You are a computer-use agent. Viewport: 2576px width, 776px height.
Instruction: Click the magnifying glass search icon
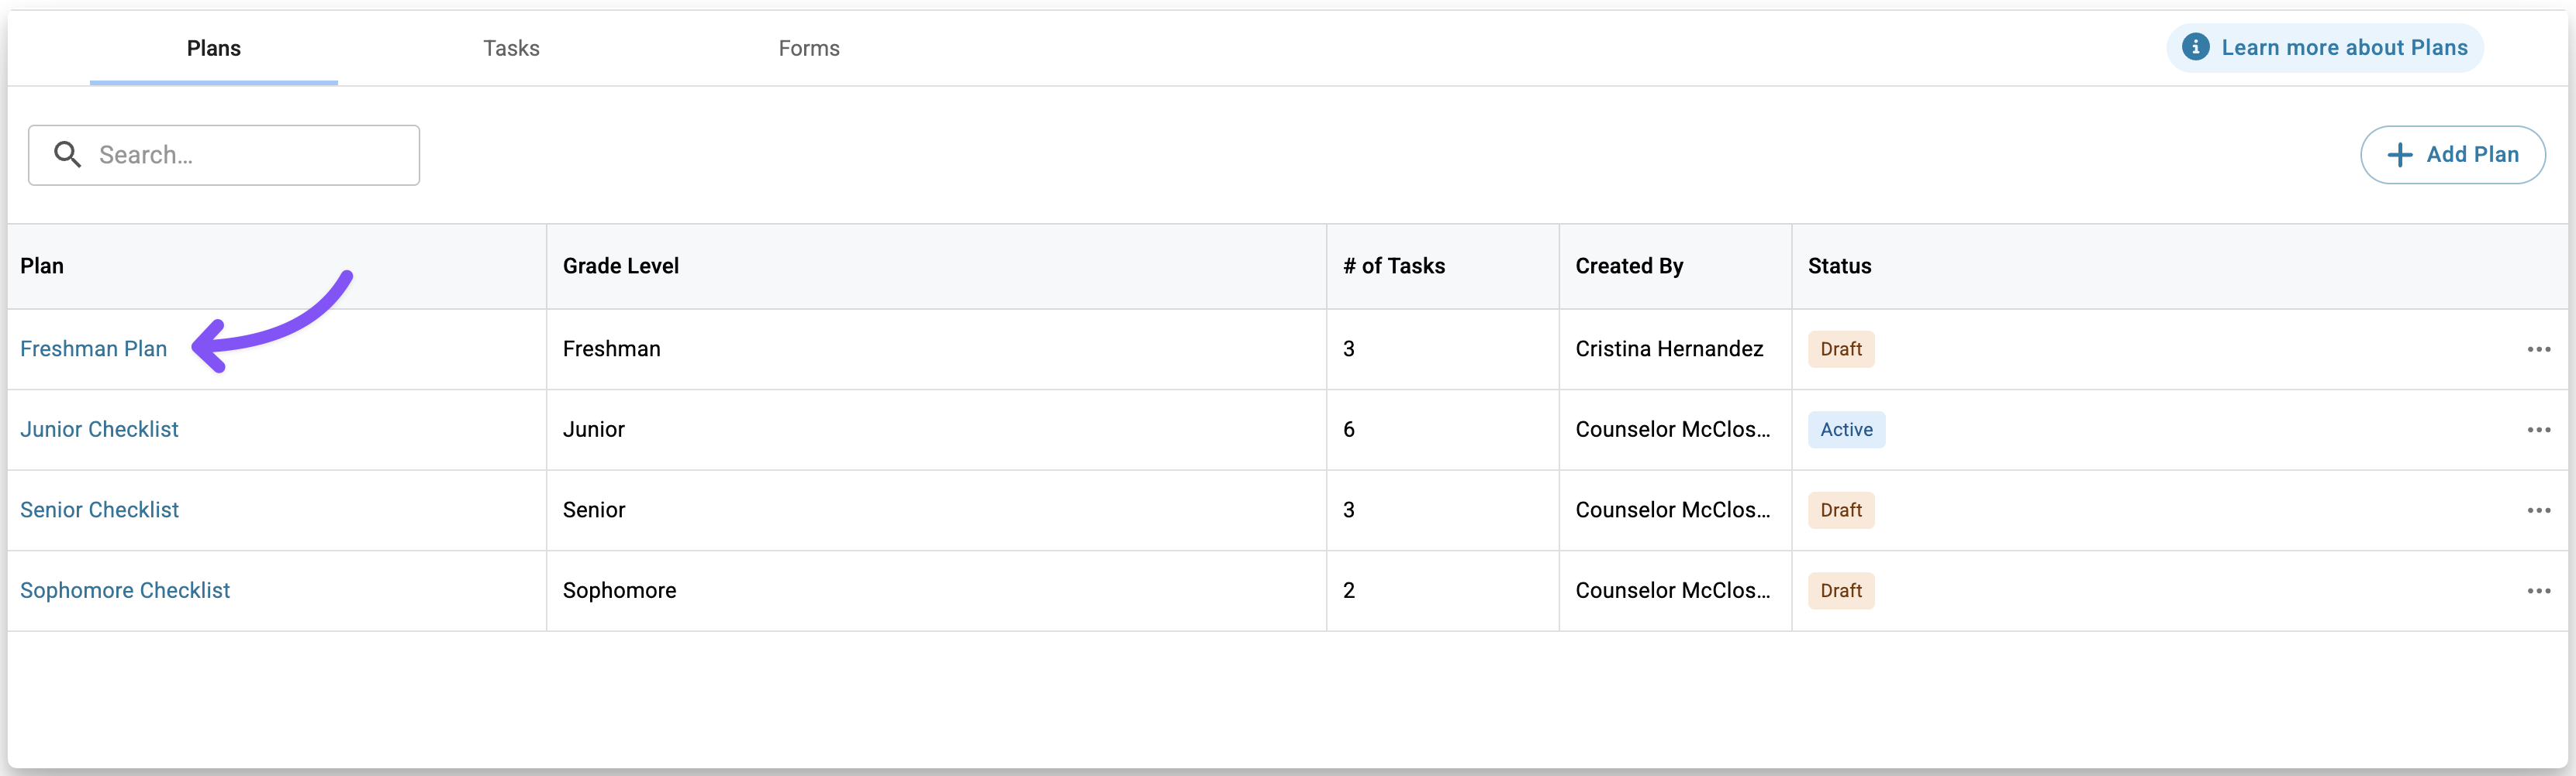click(x=67, y=154)
